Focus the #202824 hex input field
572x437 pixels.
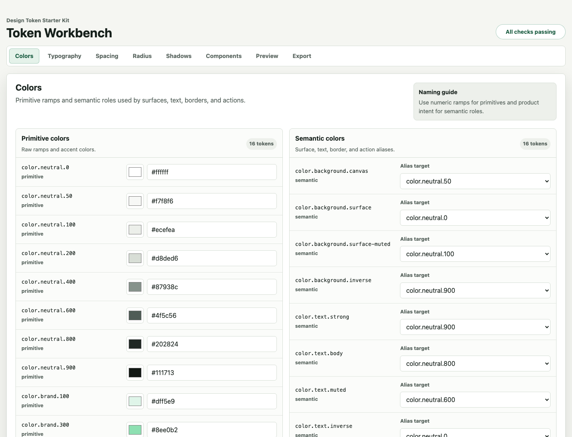pos(212,344)
